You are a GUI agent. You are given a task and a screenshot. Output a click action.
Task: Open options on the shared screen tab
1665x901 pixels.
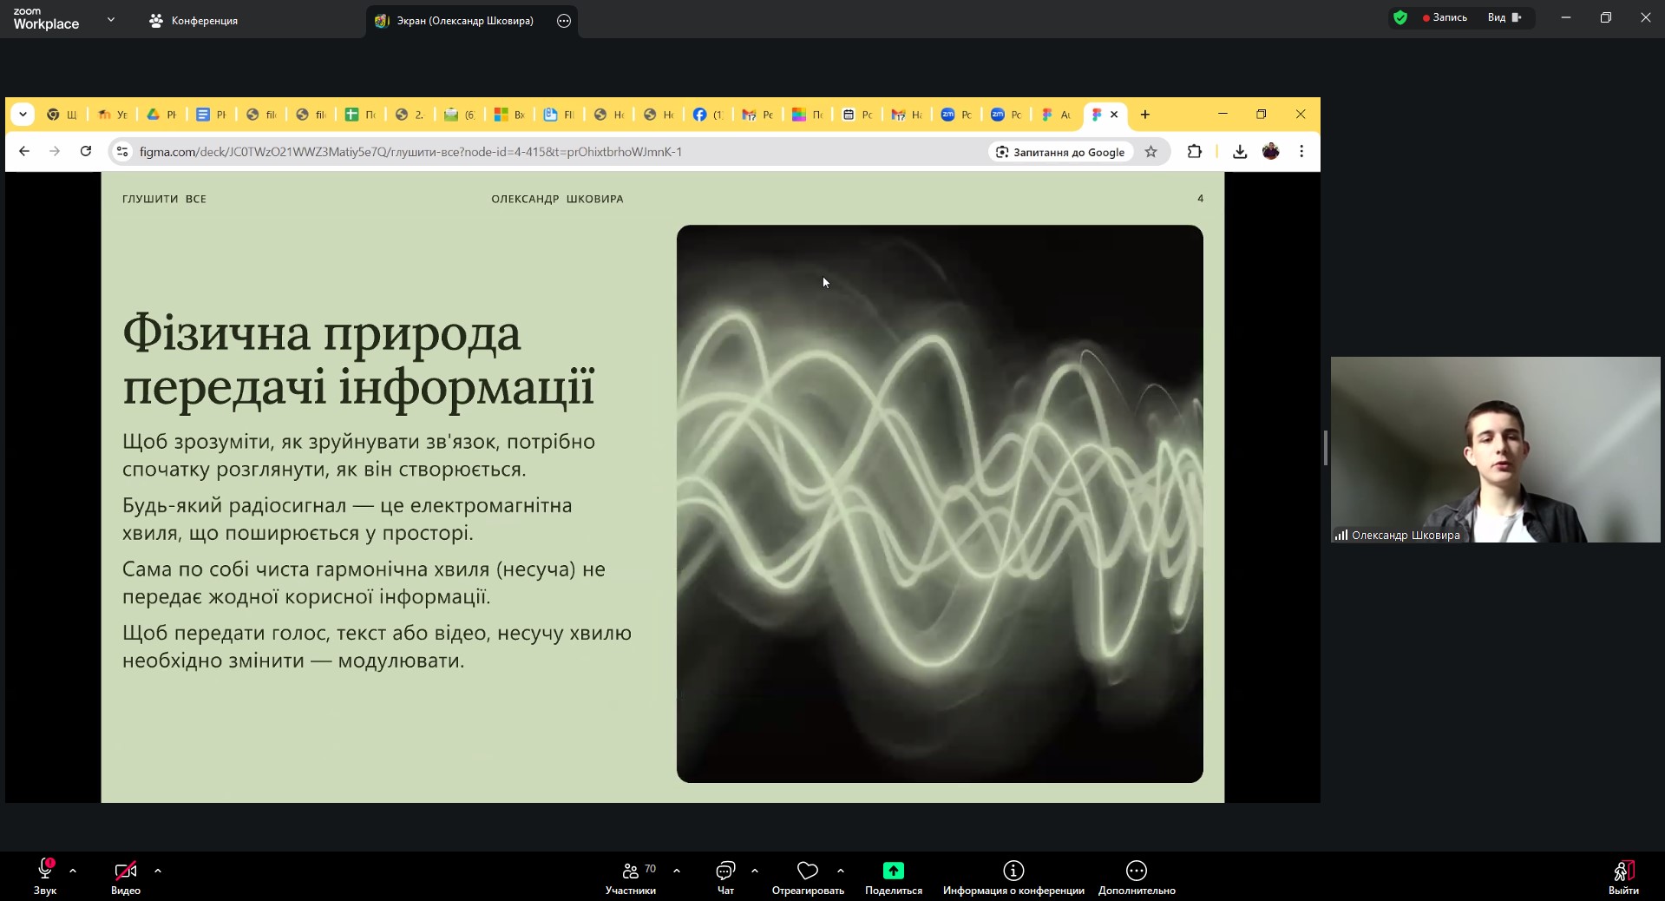point(564,21)
